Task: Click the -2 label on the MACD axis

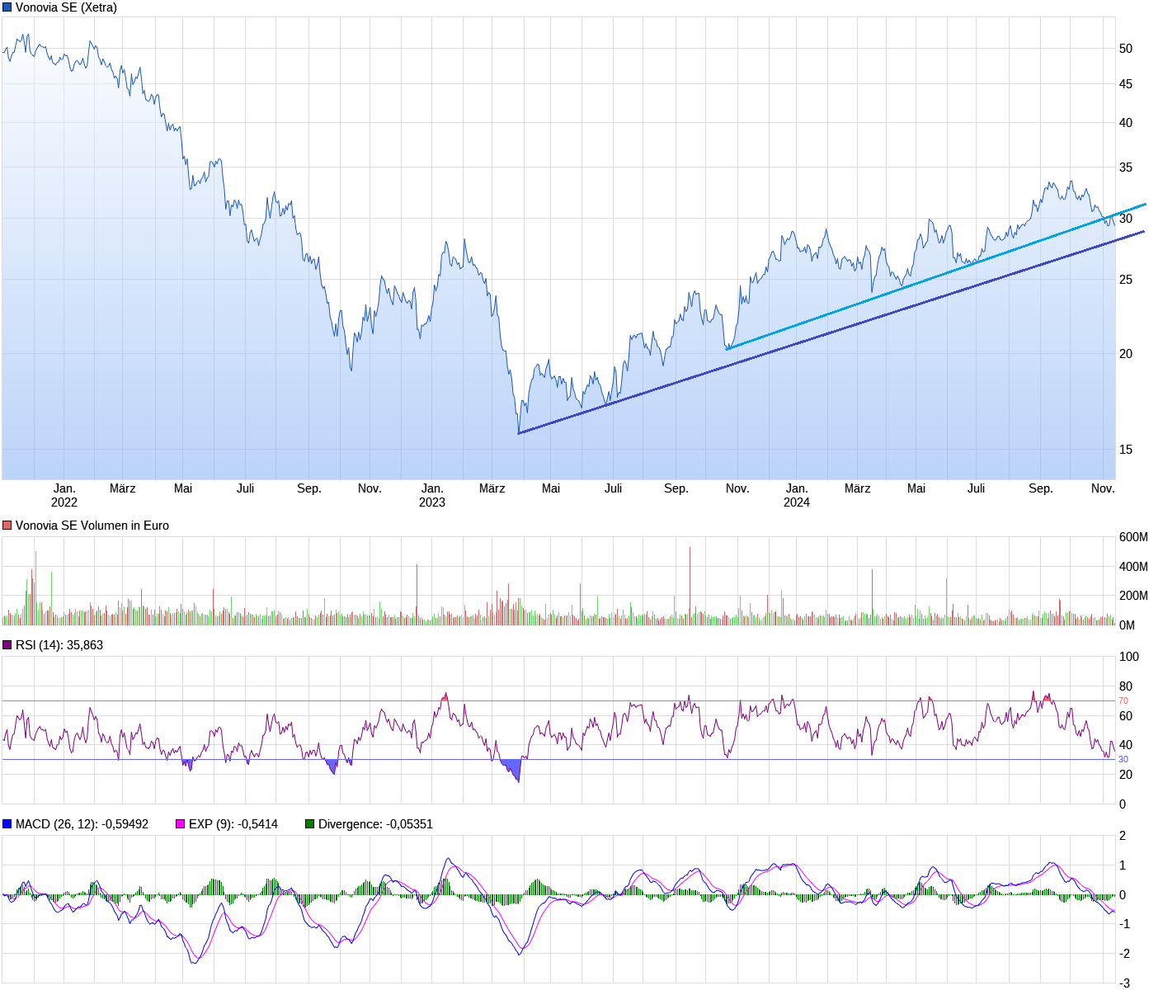Action: point(1124,954)
